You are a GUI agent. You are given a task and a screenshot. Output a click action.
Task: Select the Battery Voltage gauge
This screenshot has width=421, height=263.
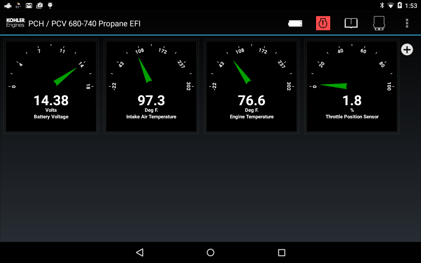(51, 86)
